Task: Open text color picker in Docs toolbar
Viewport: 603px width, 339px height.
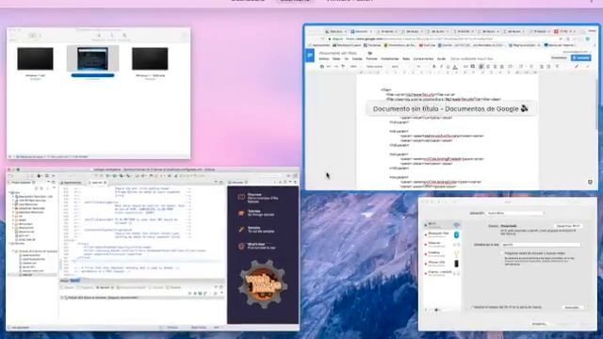Action: click(x=455, y=67)
